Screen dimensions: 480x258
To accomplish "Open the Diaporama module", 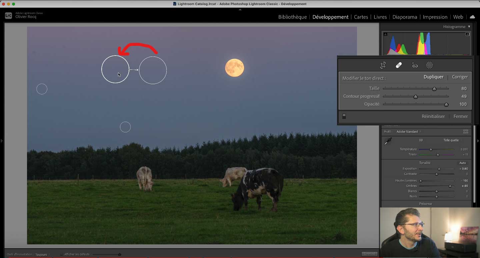I will [x=405, y=17].
